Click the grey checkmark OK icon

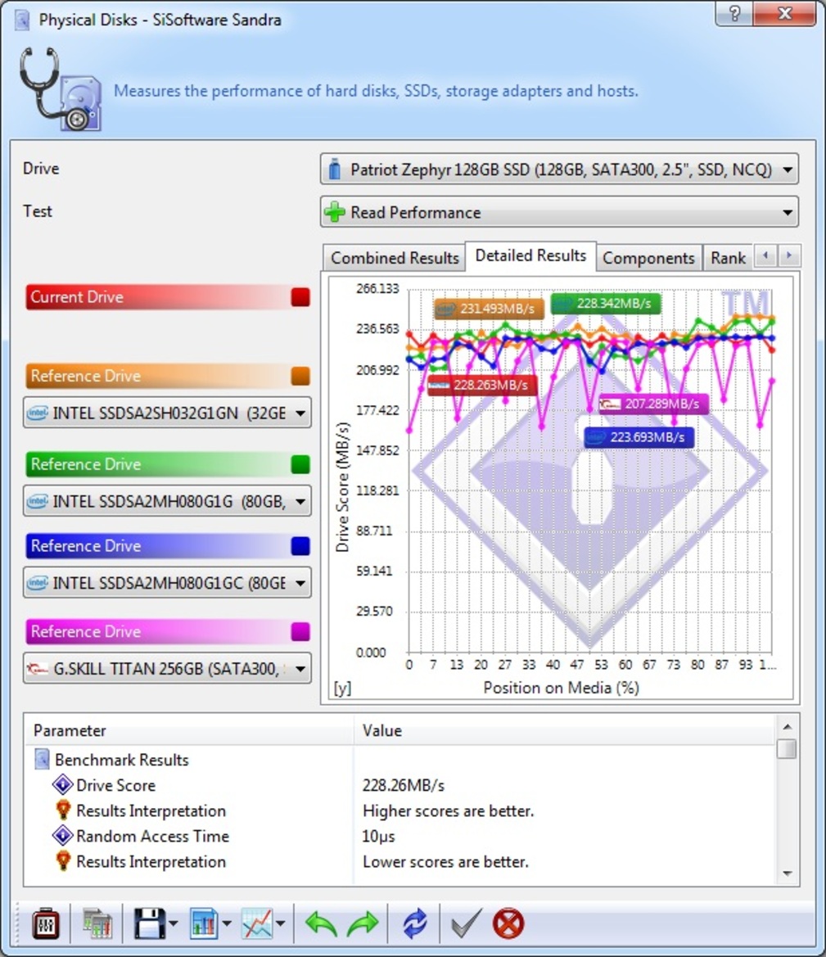466,923
